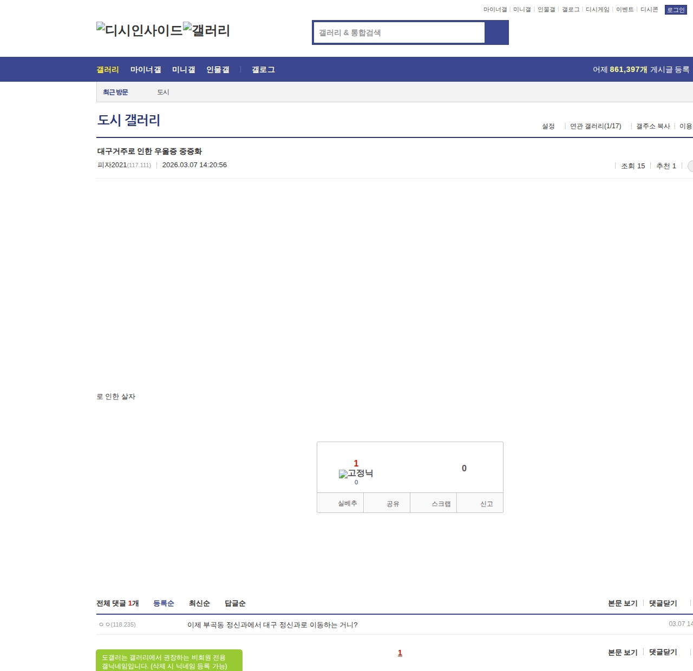Image resolution: width=693 pixels, height=671 pixels.
Task: Click the 신고 report button
Action: (480, 503)
